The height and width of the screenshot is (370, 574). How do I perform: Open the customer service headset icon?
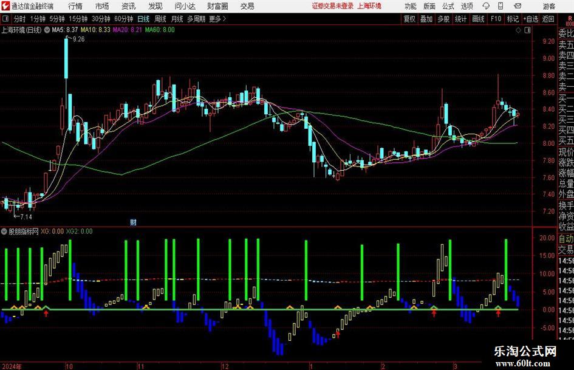[x=486, y=6]
